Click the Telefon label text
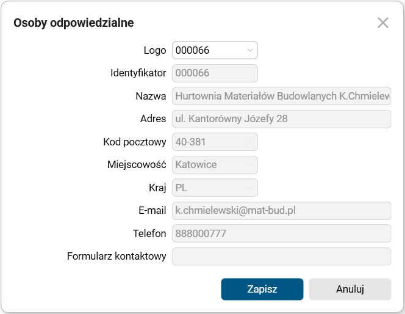 point(149,233)
